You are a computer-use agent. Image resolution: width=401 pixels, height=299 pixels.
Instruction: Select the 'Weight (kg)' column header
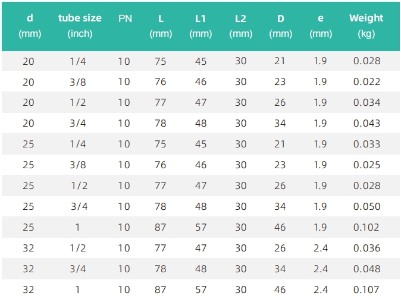click(366, 26)
